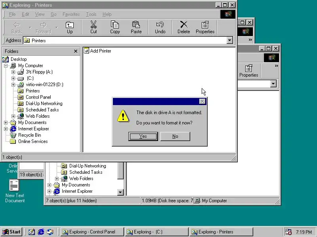Expand the (C:) drive node
Image resolution: width=317 pixels, height=237 pixels.
[13, 78]
